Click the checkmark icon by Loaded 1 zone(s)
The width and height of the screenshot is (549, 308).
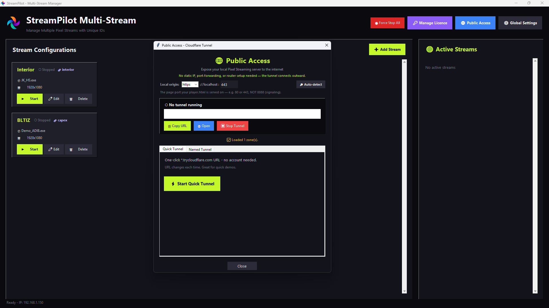(x=229, y=140)
